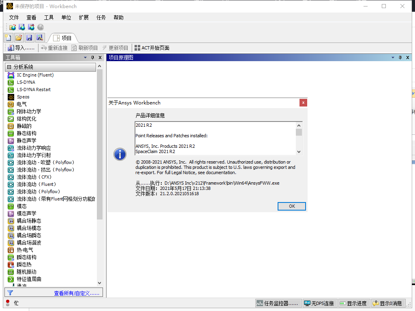Select 流体动力学衍射 in the toolbox
The image size is (415, 311).
(34, 155)
